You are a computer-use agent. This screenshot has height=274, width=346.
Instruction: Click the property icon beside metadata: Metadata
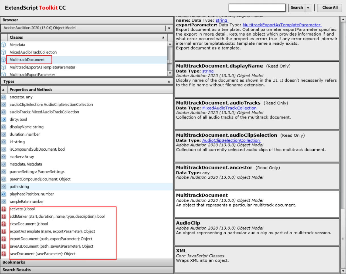click(3, 164)
